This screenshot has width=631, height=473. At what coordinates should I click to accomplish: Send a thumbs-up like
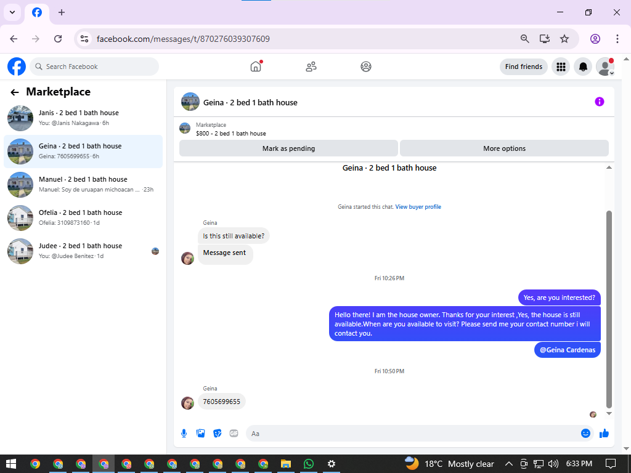604,433
